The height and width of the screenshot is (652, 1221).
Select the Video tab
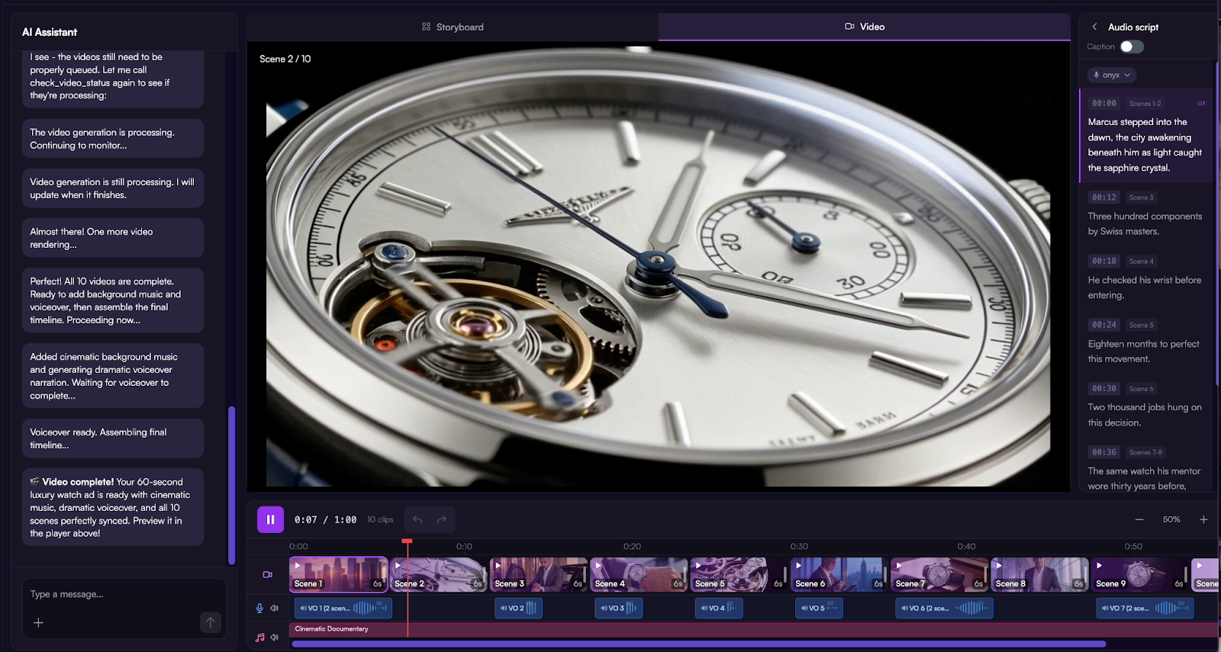coord(865,27)
